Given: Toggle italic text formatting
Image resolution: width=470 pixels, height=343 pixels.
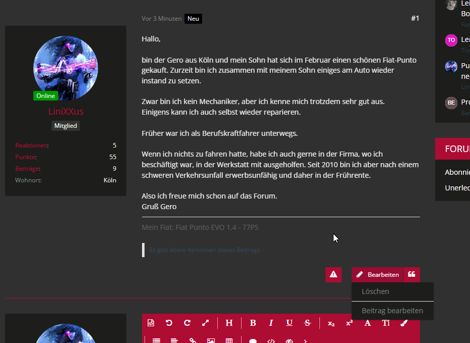Looking at the screenshot, I should click(271, 323).
